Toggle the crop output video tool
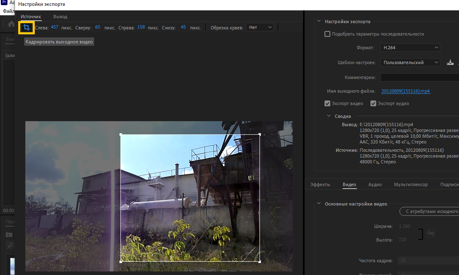The width and height of the screenshot is (459, 275). tap(26, 27)
